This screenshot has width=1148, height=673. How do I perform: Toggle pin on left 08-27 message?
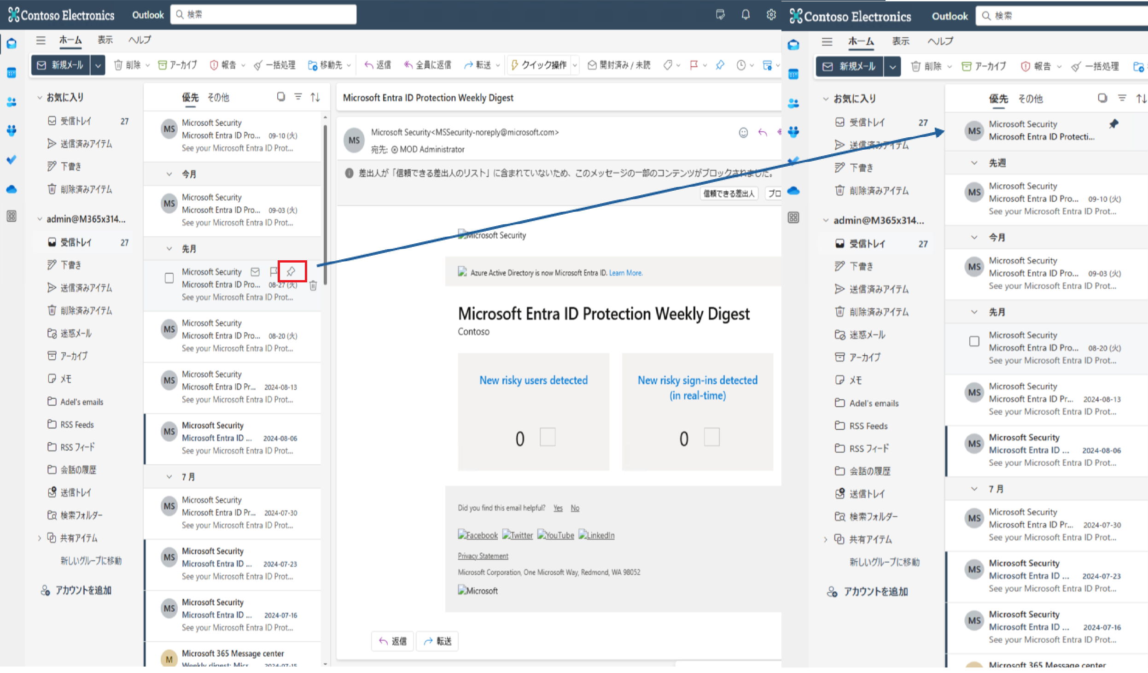(x=291, y=272)
